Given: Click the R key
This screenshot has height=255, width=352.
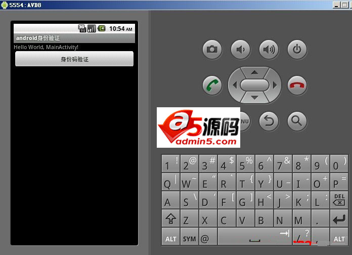Looking at the screenshot, I should click(227, 182).
